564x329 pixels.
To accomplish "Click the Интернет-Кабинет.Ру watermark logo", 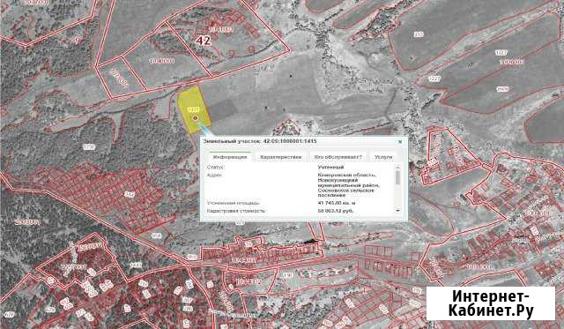I will coord(491,303).
